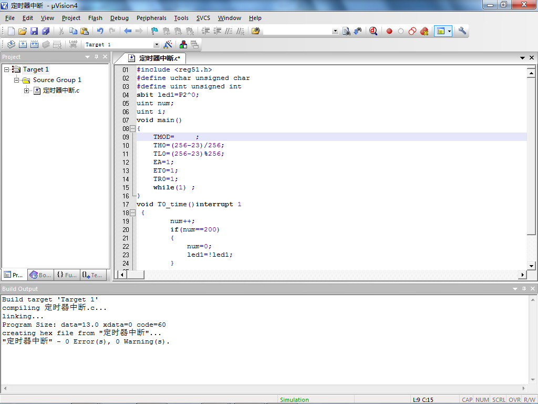Click the Build target icon
Image resolution: width=538 pixels, height=404 pixels.
(x=23, y=45)
